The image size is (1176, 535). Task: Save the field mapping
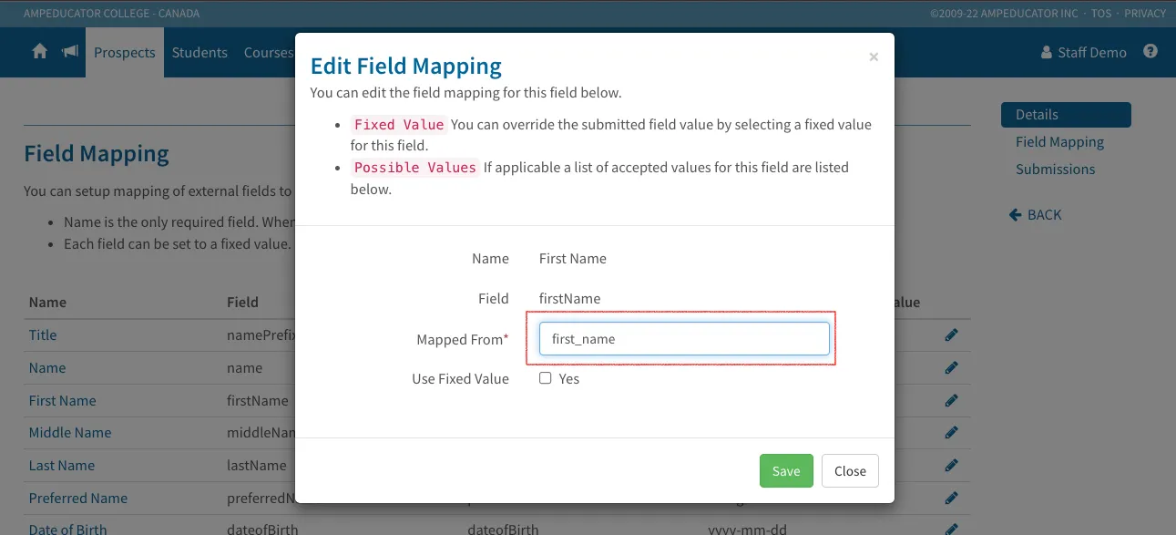(786, 471)
